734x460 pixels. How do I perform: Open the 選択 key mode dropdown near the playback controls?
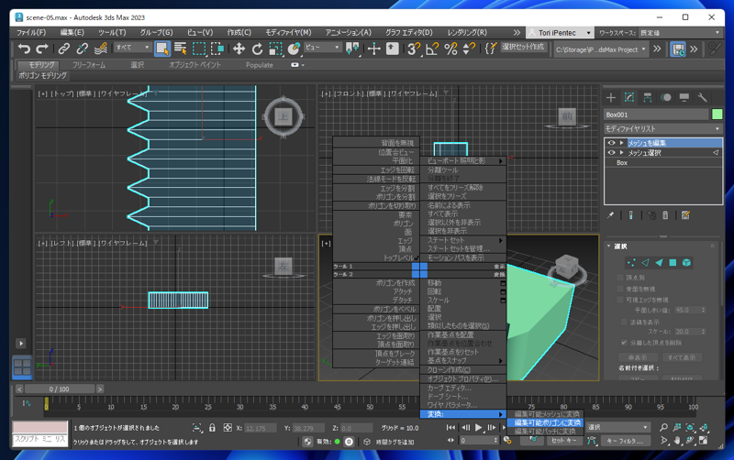618,427
